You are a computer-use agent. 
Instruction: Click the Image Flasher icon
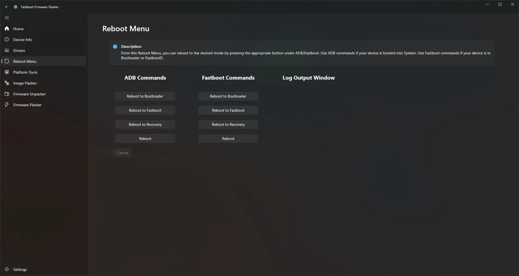click(x=6, y=83)
